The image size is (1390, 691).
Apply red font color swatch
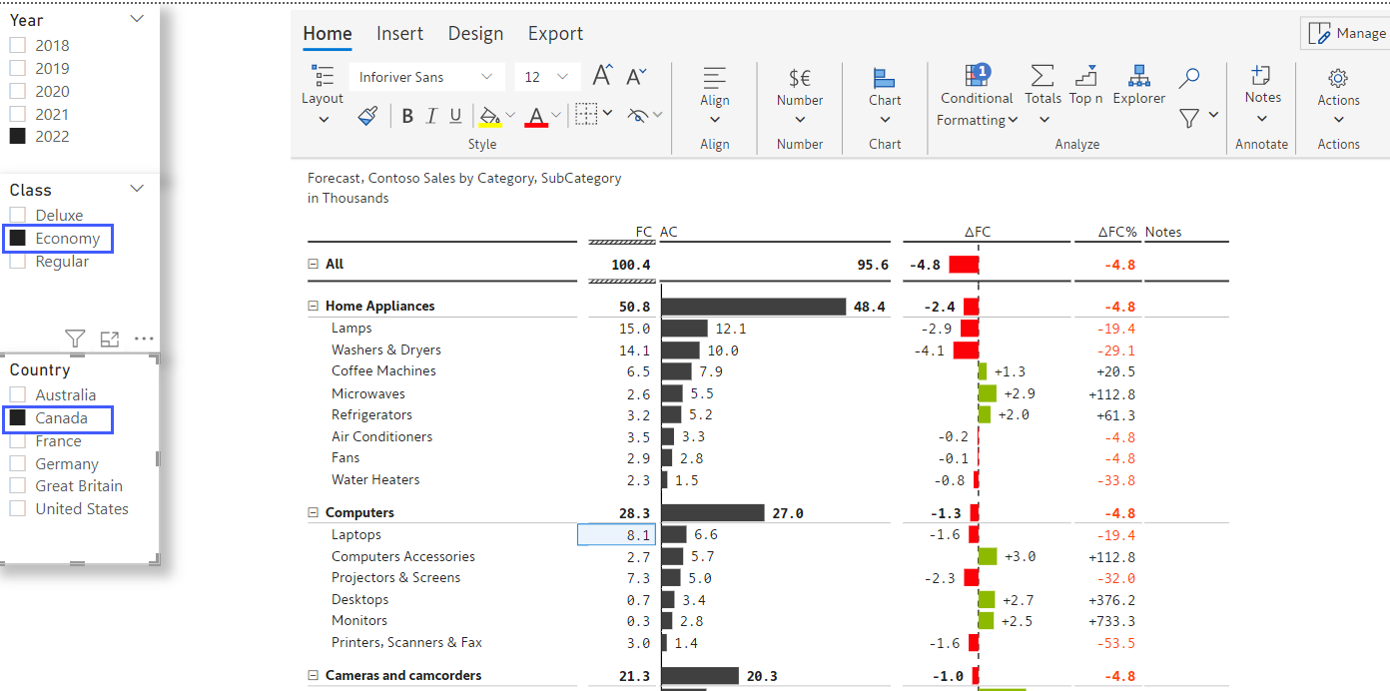pos(536,115)
